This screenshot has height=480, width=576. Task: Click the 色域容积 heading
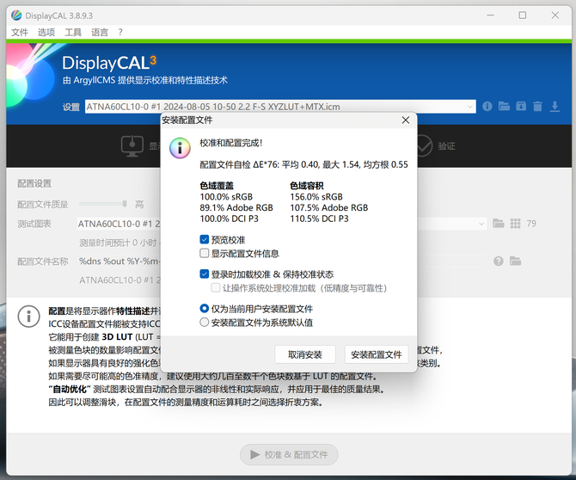pyautogui.click(x=307, y=186)
